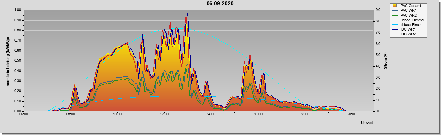Click the 0.50 value on left axis

pyautogui.click(x=18, y=61)
